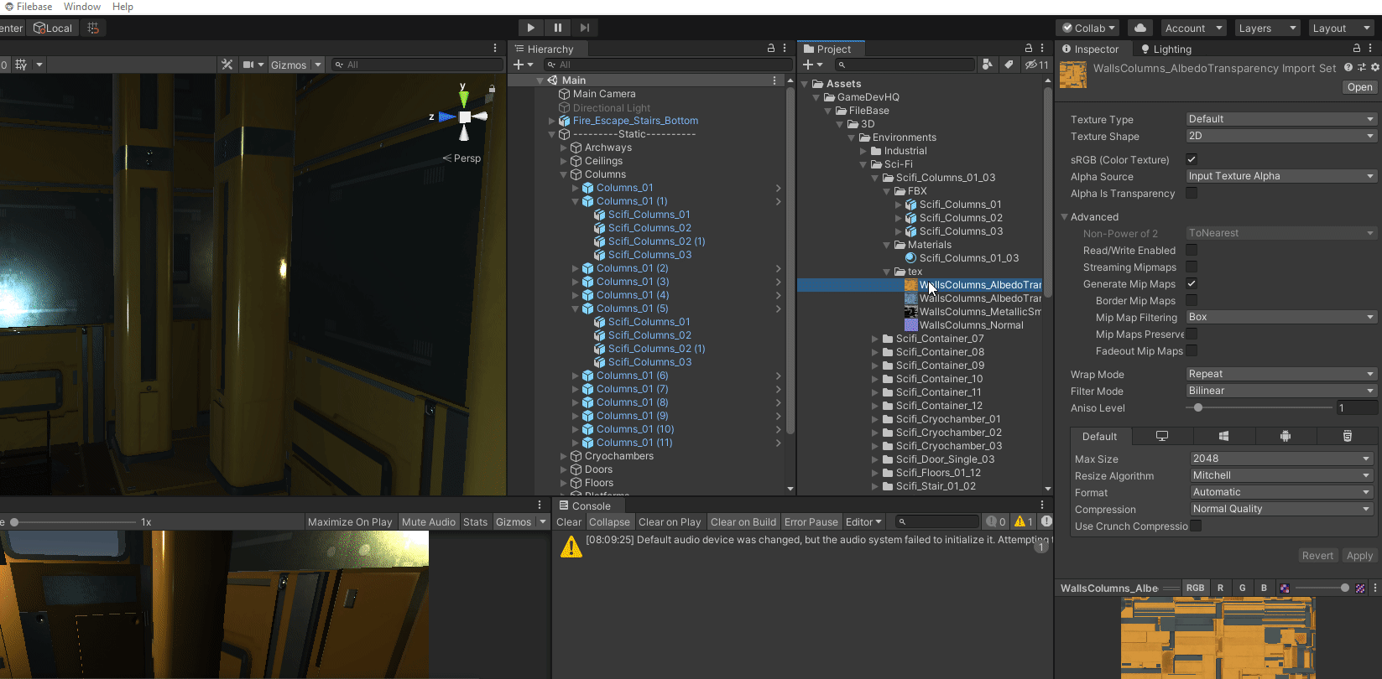Open the scene tools wrench icon
The height and width of the screenshot is (679, 1382).
click(227, 65)
